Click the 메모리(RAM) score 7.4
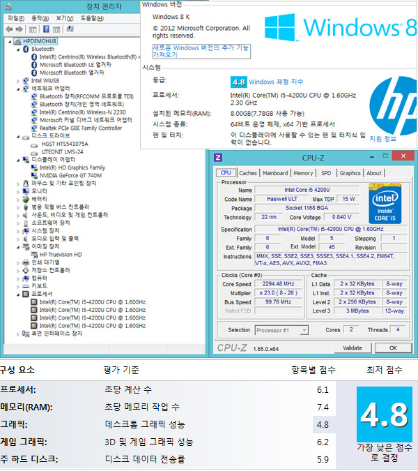This screenshot has width=418, height=471. click(x=323, y=408)
